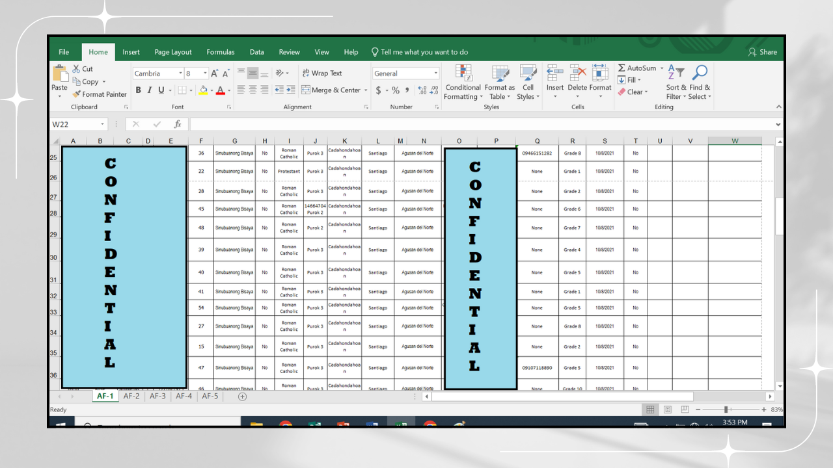Toggle Top Align
The image size is (833, 468).
[241, 73]
